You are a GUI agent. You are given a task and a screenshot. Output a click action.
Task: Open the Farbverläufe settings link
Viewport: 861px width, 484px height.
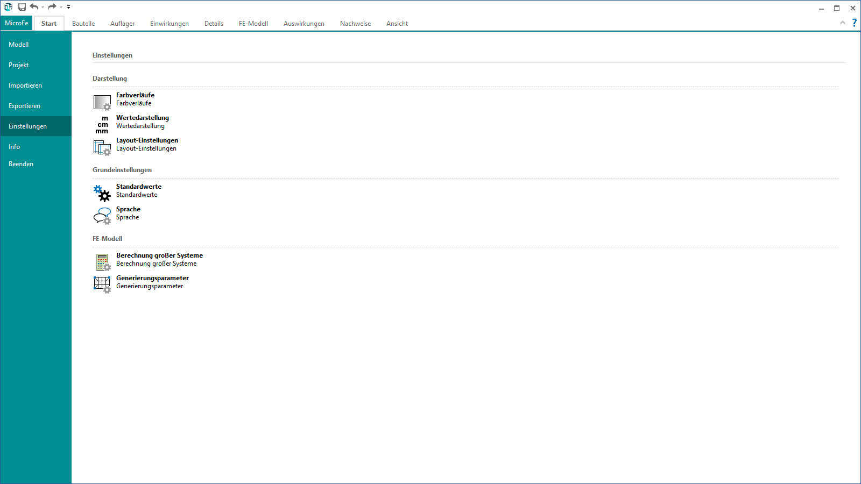[135, 95]
